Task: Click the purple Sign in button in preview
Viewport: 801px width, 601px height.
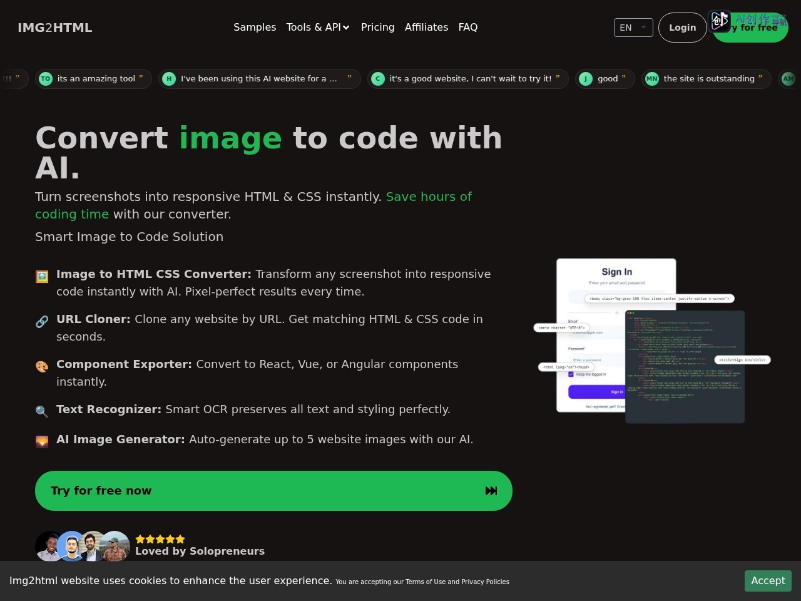Action: tap(597, 392)
